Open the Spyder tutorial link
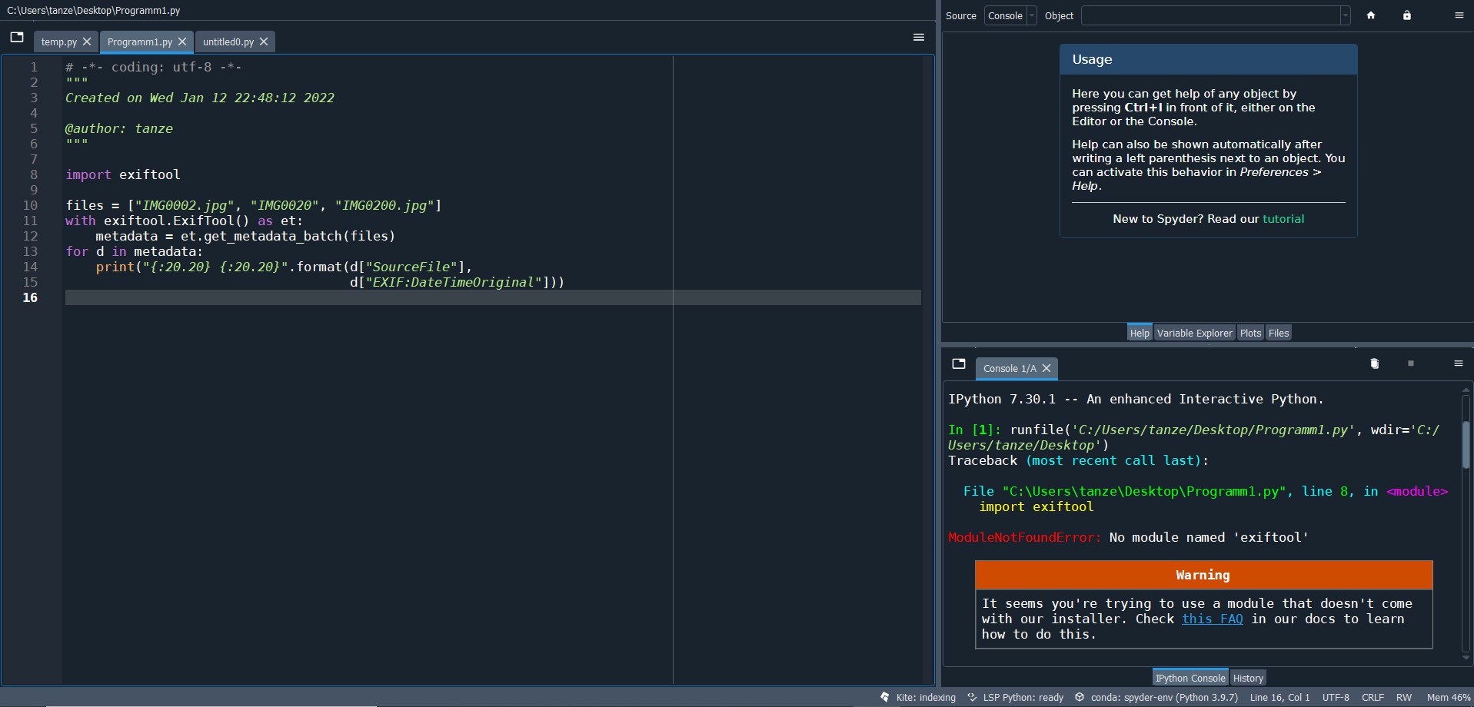Image resolution: width=1474 pixels, height=707 pixels. 1283,219
